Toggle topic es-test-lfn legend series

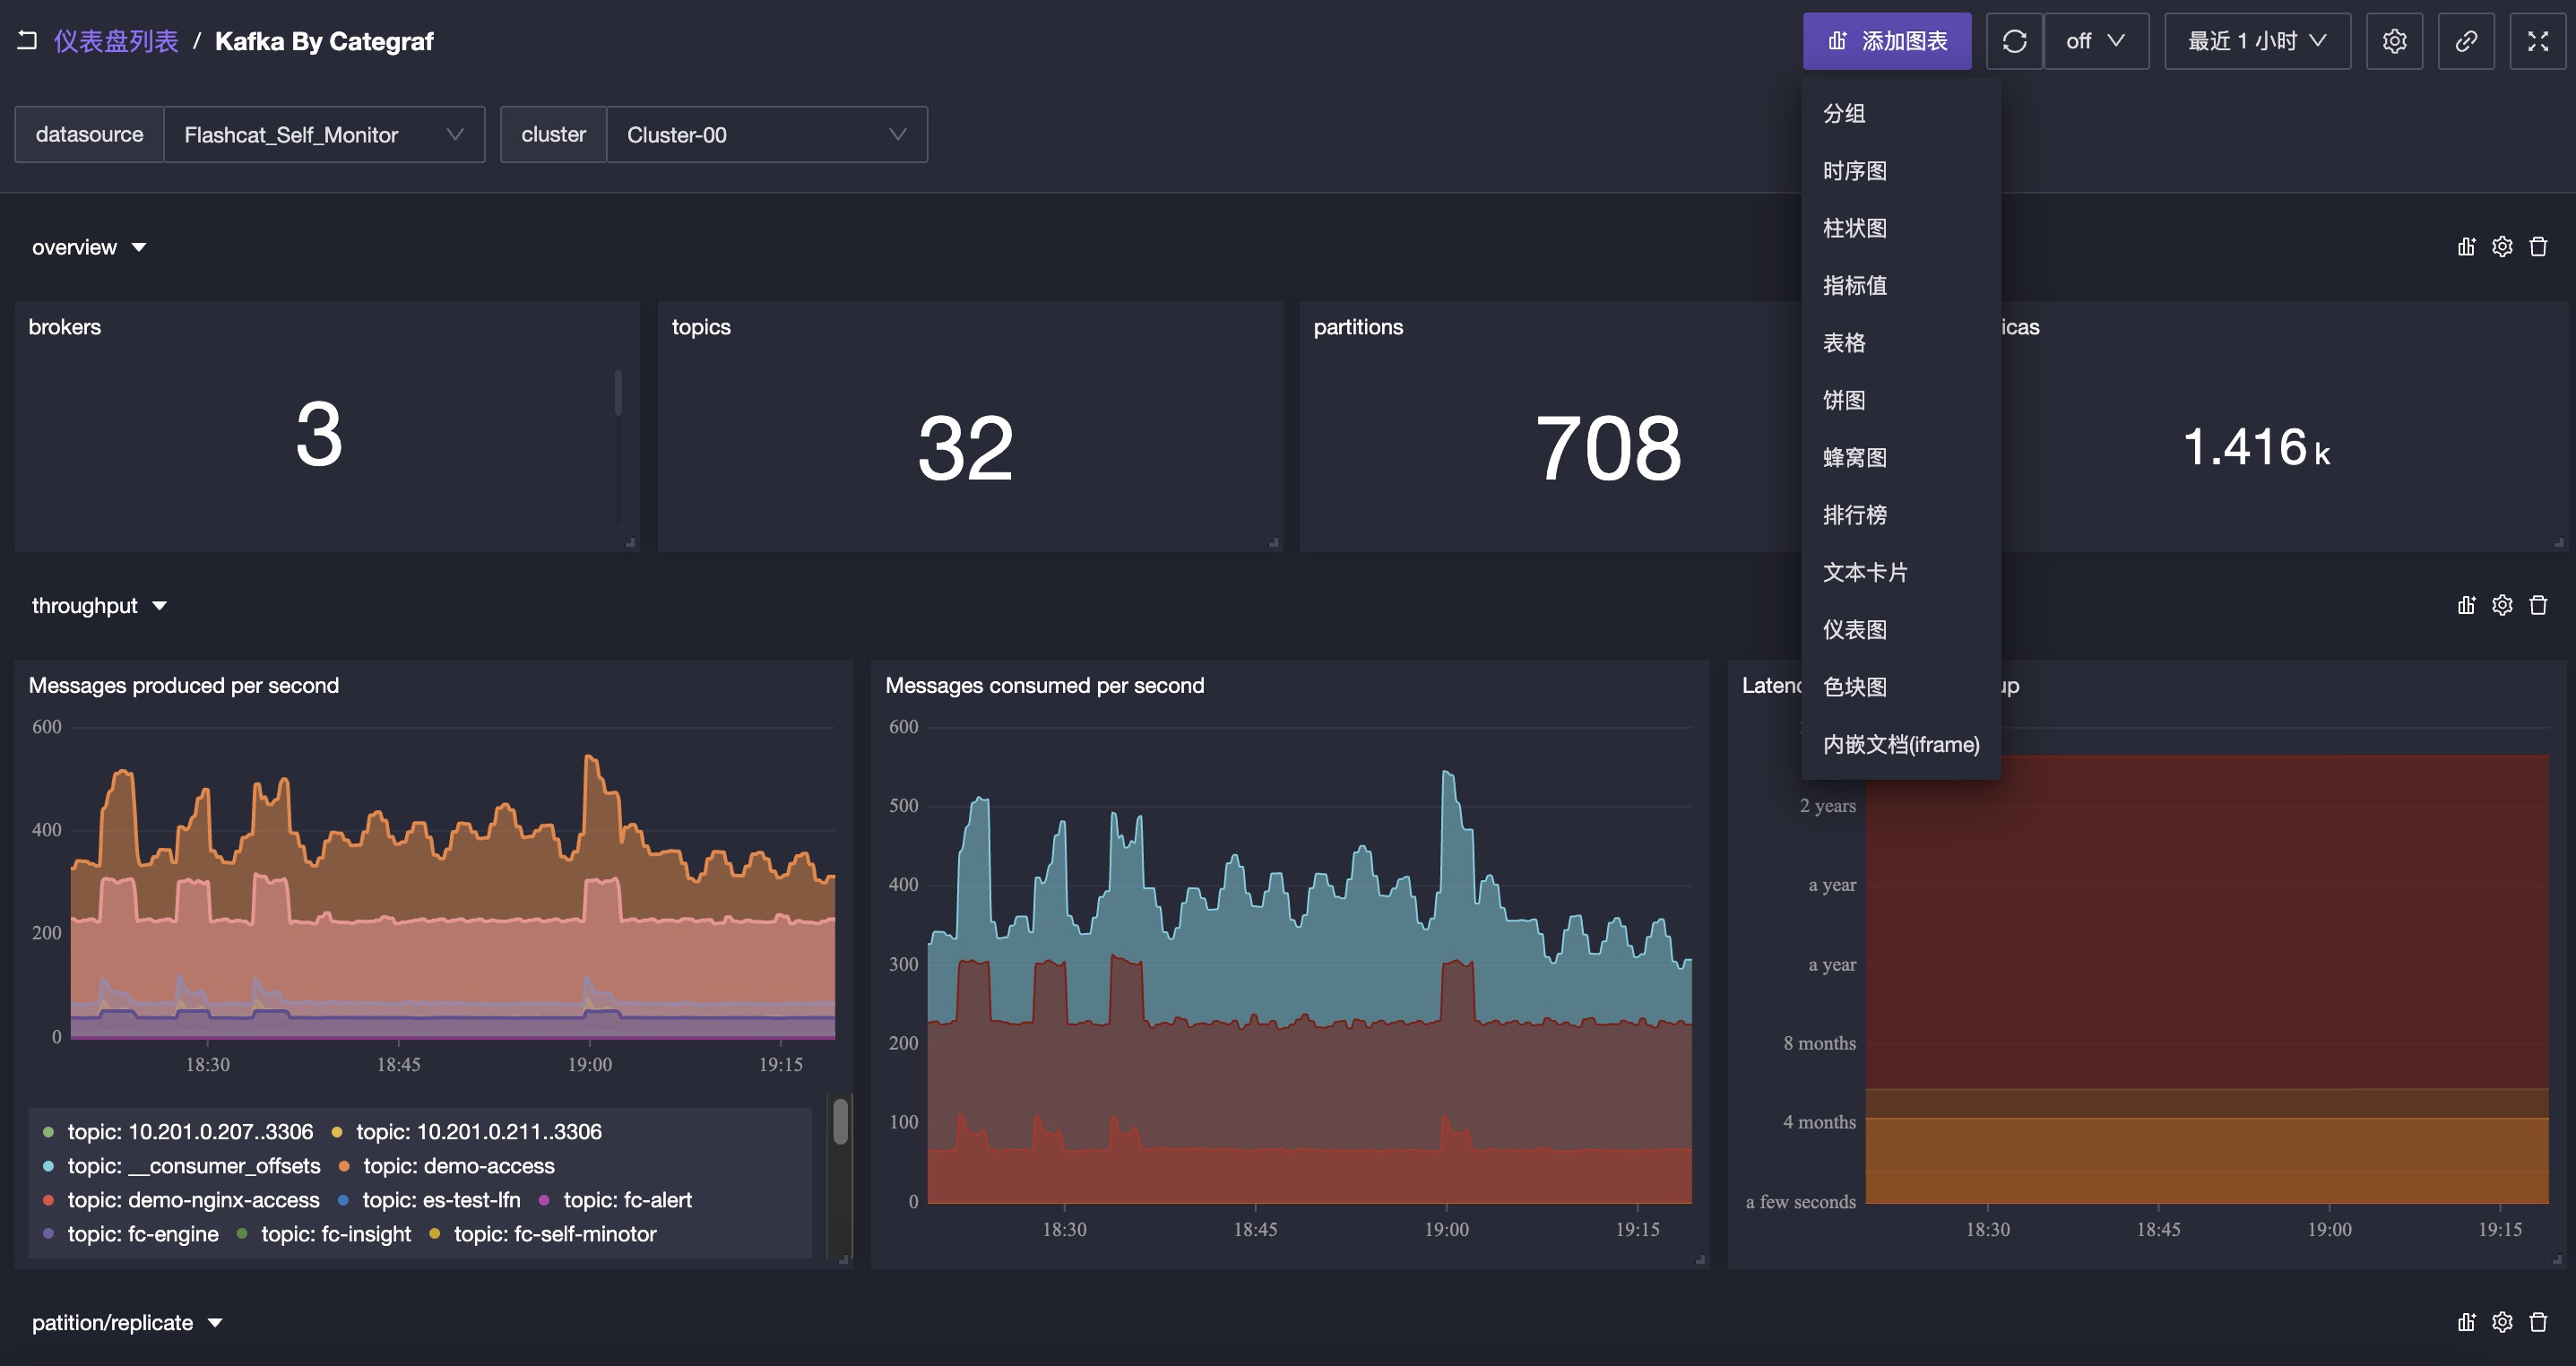coord(440,1200)
